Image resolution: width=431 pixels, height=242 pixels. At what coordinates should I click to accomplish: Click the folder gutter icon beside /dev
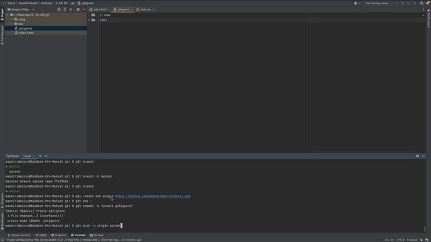[93, 20]
